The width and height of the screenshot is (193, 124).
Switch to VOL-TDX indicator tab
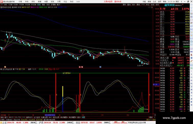(x=18, y=117)
